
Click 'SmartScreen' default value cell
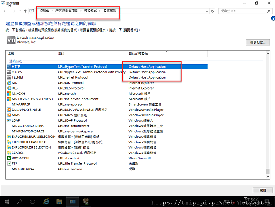click(145, 104)
